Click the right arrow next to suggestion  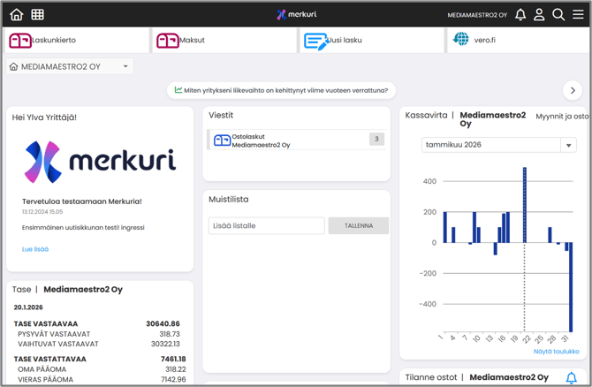pyautogui.click(x=573, y=90)
